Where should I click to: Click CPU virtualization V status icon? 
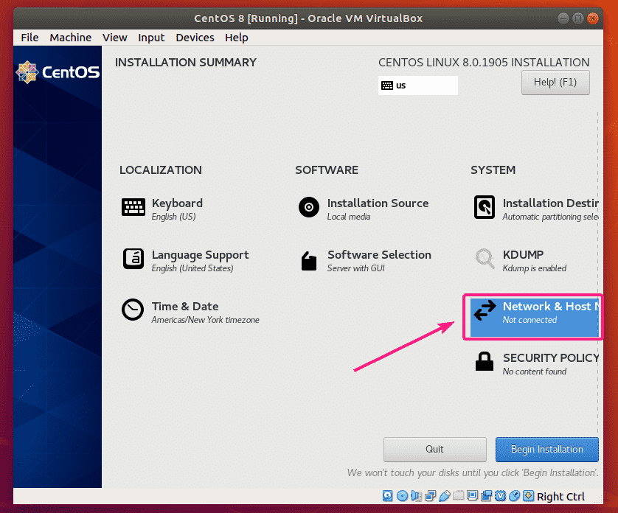500,495
